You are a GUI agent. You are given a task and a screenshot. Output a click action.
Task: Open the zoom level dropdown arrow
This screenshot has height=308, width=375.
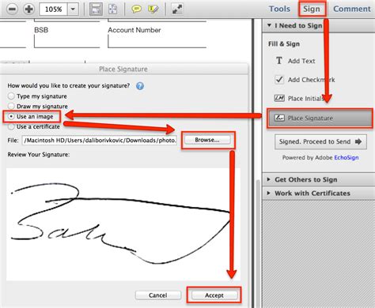[73, 9]
